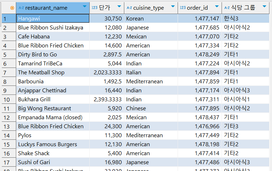
Task: Select the Dirty Bird to Go cell
Action: 53,55
